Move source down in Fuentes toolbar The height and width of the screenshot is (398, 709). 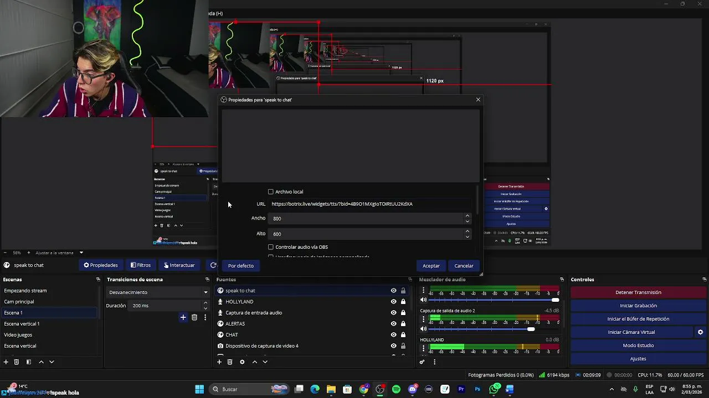(265, 362)
